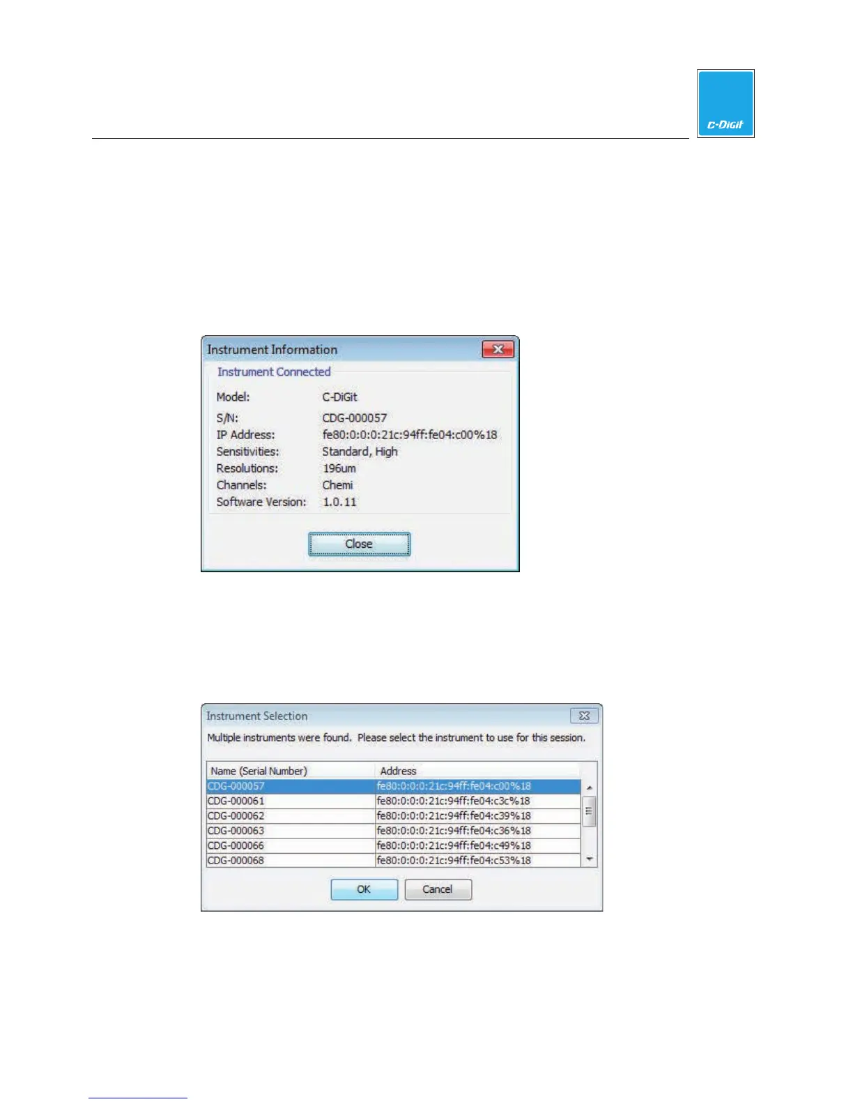Click the Name (Serial Number) column header

pyautogui.click(x=291, y=771)
